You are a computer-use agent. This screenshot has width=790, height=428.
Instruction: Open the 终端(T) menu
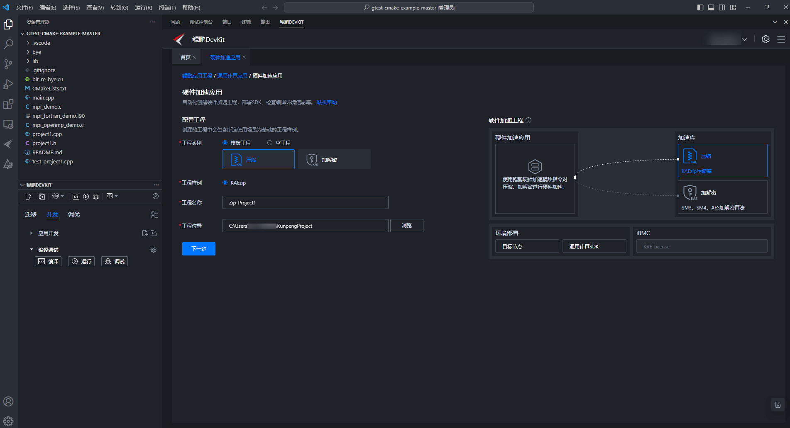pos(167,7)
